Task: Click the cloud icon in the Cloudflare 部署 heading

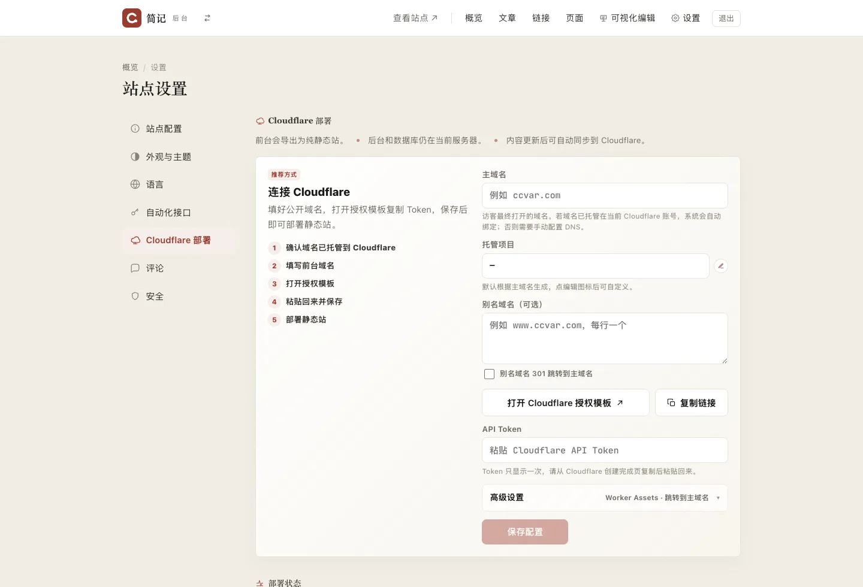Action: [x=260, y=121]
